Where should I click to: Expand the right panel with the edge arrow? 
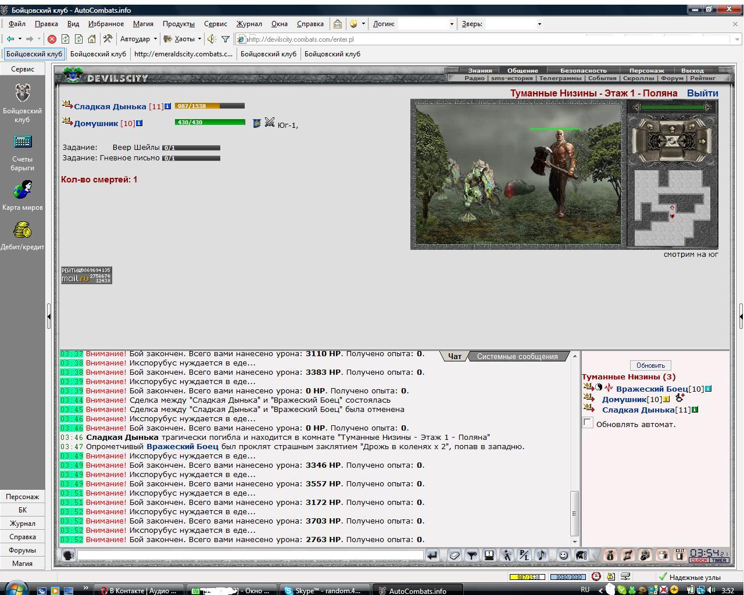click(741, 317)
